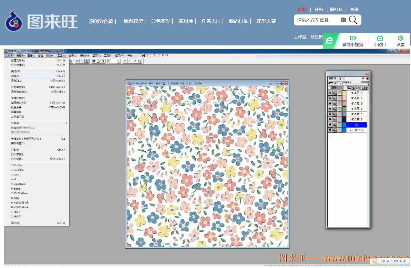The width and height of the screenshot is (411, 268).
Task: Open the 设置 settings gear
Action: point(400,38)
